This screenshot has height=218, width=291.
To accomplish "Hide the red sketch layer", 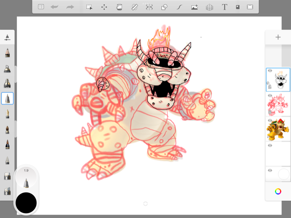I will point(270,95).
